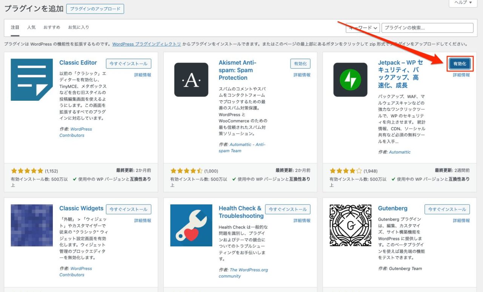Viewport: 483px width, 292px height.
Task: Open the Classic Widgets title link
Action: coord(81,208)
